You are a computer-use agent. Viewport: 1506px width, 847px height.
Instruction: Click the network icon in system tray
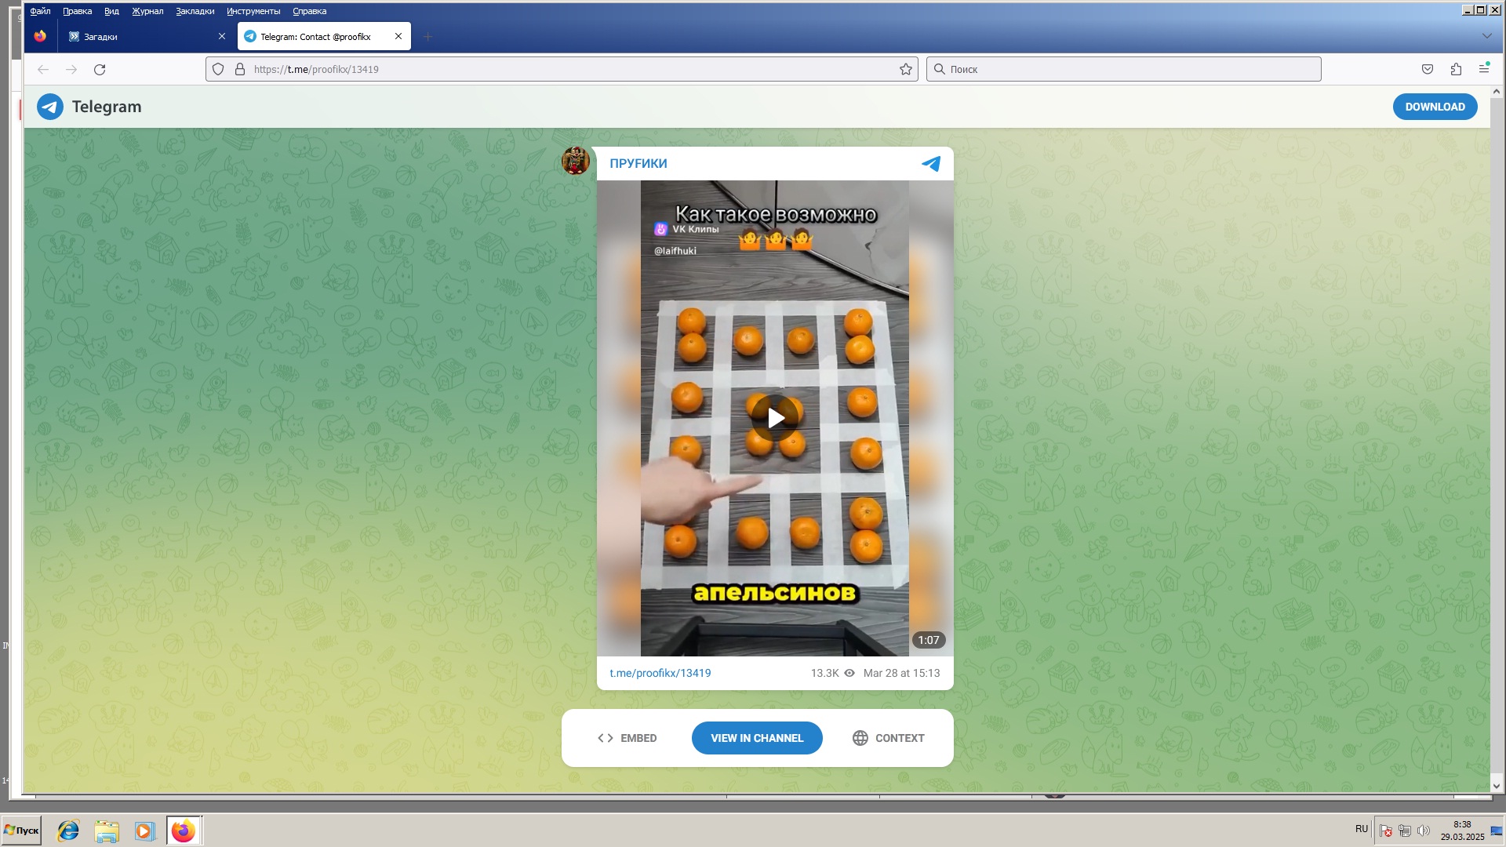[1405, 831]
